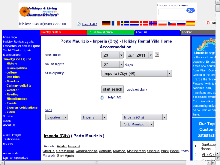Open Ligurian specialties sidebar link
Image resolution: width=220 pixels, height=165 pixels.
tap(15, 157)
